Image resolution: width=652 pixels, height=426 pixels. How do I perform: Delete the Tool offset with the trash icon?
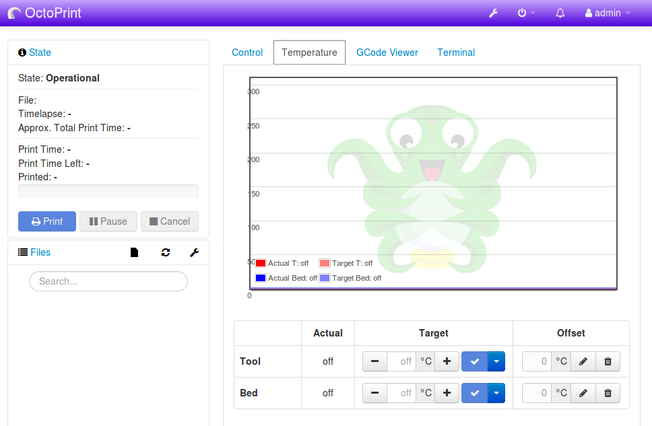tap(608, 361)
